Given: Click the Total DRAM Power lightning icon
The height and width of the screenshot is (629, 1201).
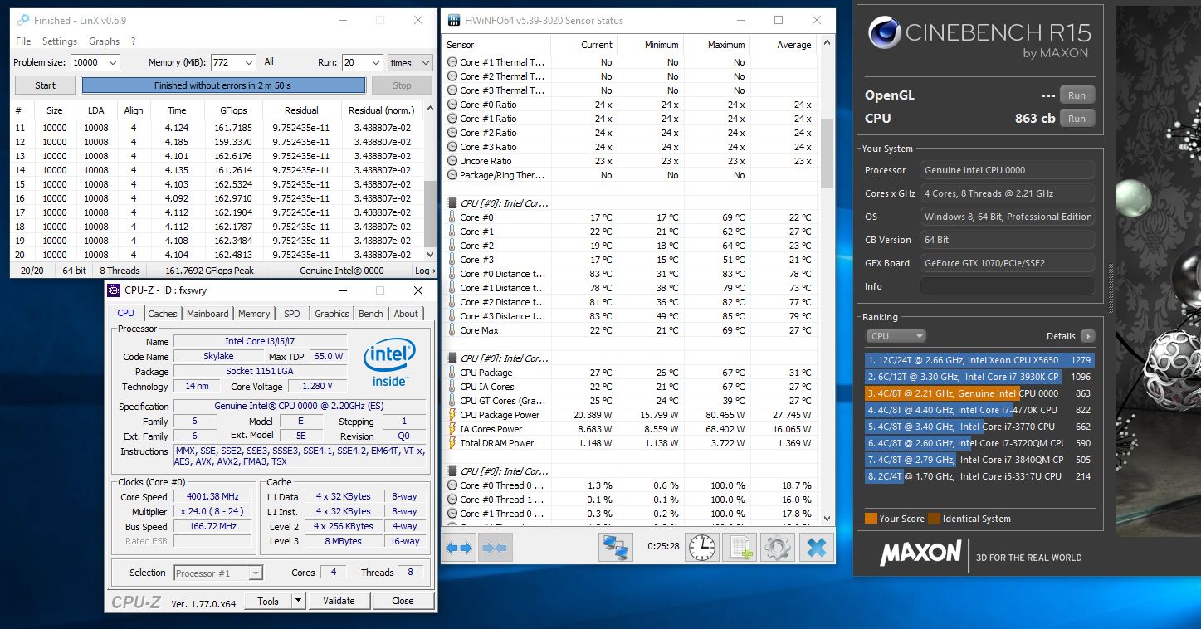Looking at the screenshot, I should [x=452, y=443].
